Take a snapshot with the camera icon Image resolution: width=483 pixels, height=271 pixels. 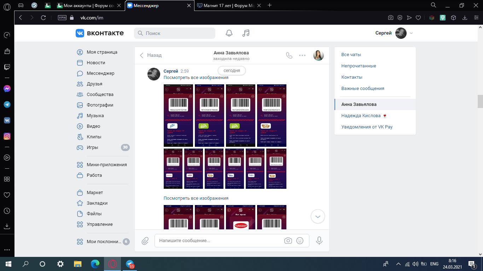[391, 18]
